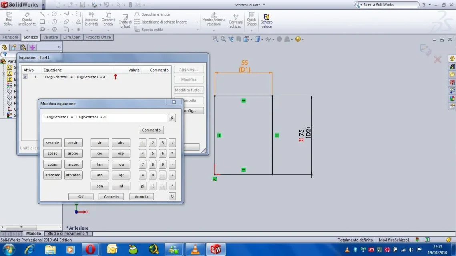
Task: Toggle the Attivo checkbox for equation 1
Action: pyautogui.click(x=25, y=77)
